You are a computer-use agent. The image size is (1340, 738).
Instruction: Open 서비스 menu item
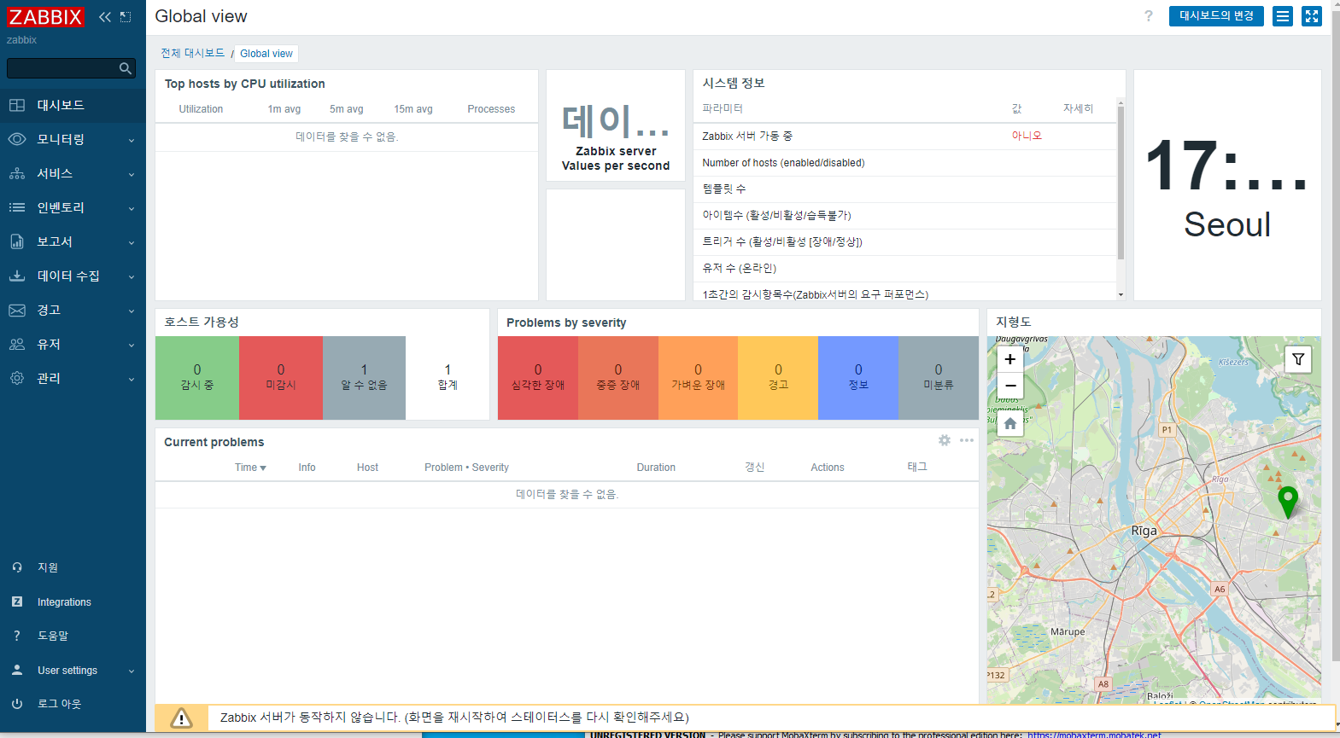[73, 173]
